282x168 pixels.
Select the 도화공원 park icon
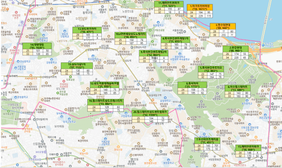point(70,77)
